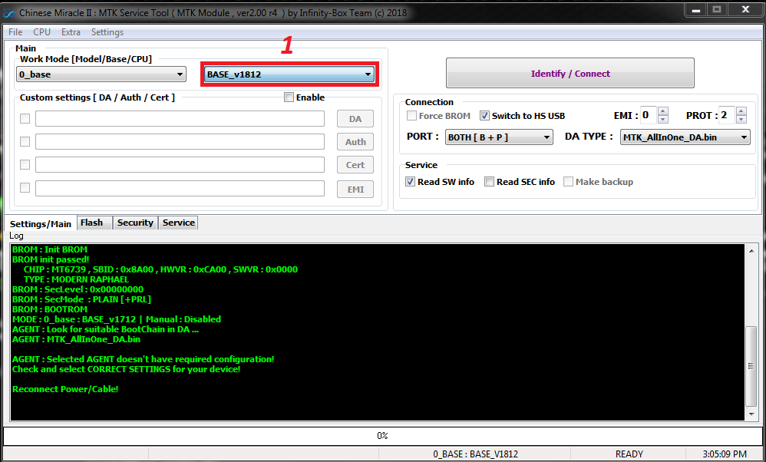766x462 pixels.
Task: Toggle the Force BROM checkbox
Action: click(x=411, y=116)
